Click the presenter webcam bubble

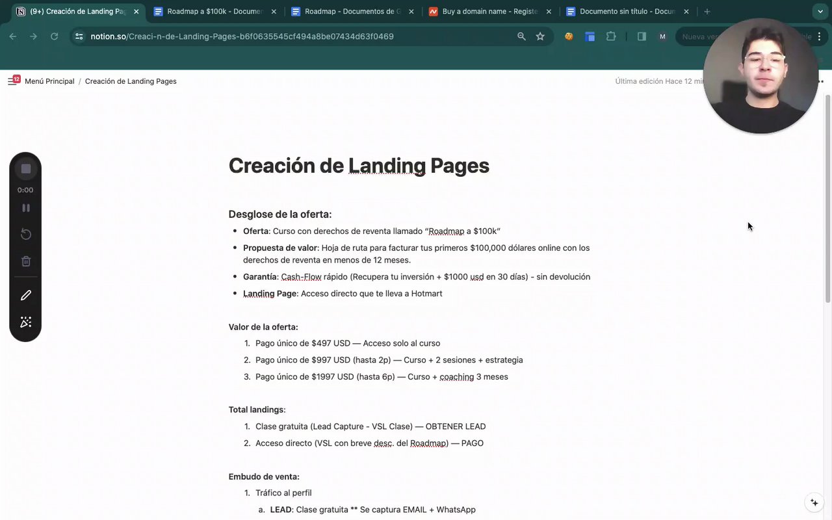760,76
